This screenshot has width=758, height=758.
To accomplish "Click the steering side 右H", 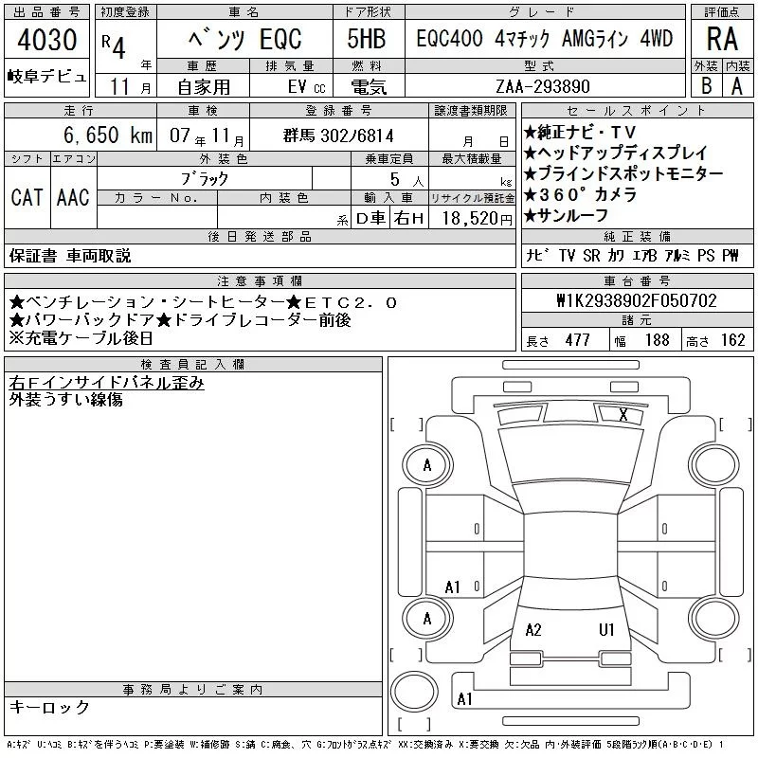I will coord(409,219).
